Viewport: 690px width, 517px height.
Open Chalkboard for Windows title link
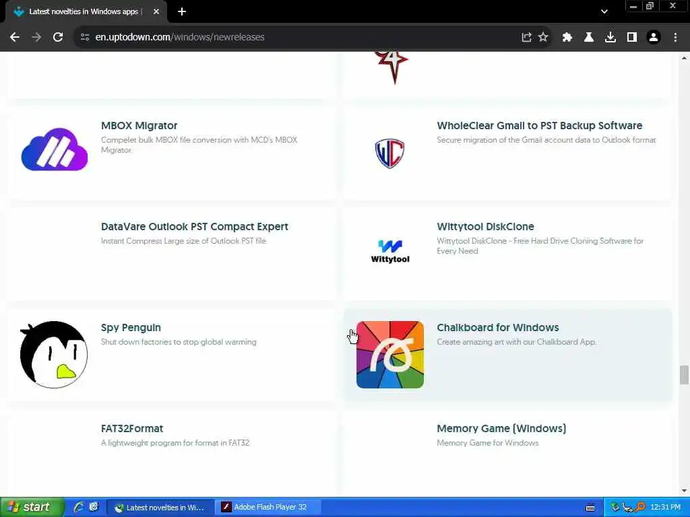point(498,328)
